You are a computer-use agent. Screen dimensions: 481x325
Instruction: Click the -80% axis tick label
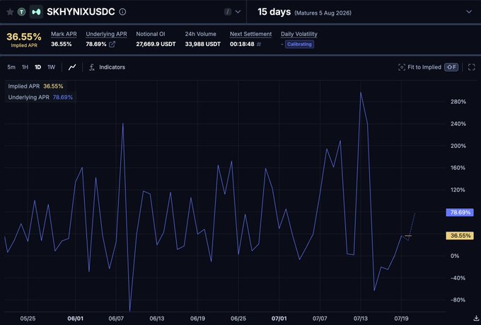click(x=458, y=300)
